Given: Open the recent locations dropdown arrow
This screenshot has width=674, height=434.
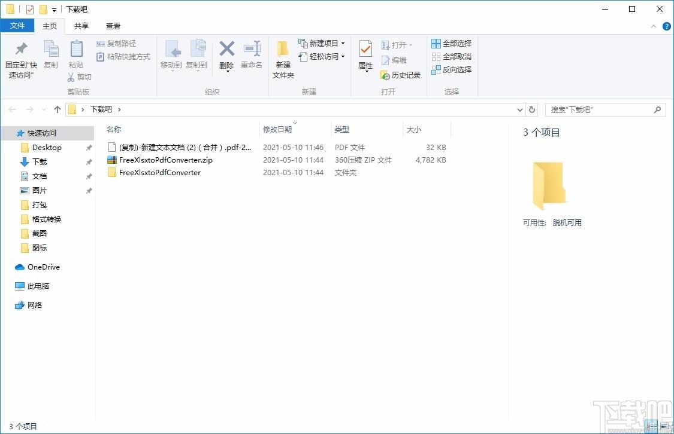Looking at the screenshot, I should click(x=44, y=110).
